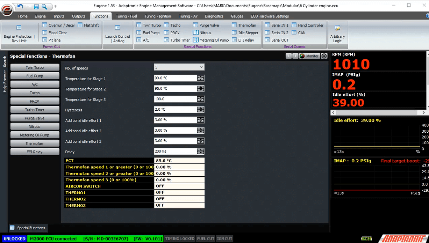Click Temperature for Stage 2 stepper arrows
Viewport: 429px width, 243px height.
(200, 89)
